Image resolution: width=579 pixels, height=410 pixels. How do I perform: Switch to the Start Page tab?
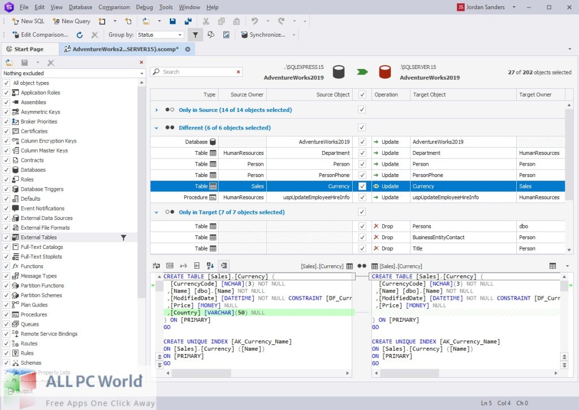(30, 49)
